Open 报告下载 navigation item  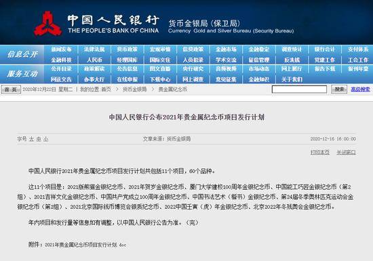click(x=325, y=69)
